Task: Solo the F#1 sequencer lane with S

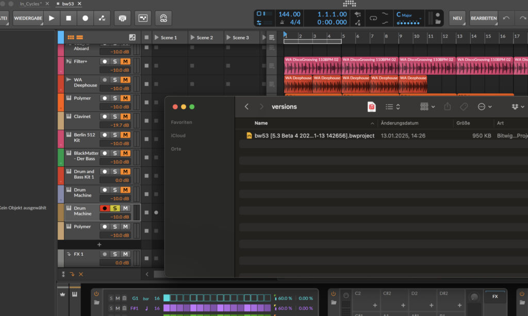Action: pyautogui.click(x=111, y=308)
